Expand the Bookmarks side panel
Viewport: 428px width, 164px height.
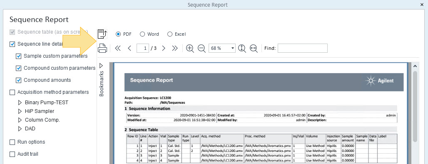(101, 66)
